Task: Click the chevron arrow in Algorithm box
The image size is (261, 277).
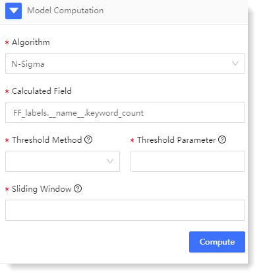Action: point(235,63)
